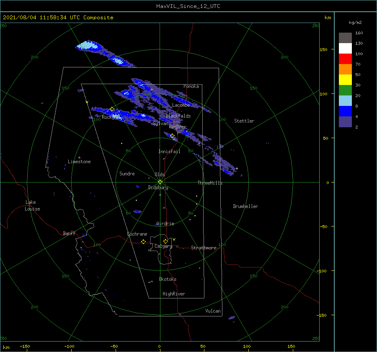Click the Lake Louise label
Viewport: 377px width, 352px height.
tap(32, 206)
